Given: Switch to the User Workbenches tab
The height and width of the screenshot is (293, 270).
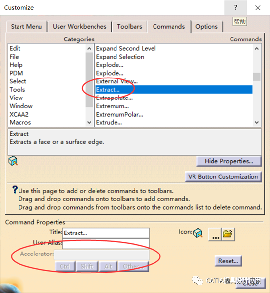Looking at the screenshot, I should point(79,27).
